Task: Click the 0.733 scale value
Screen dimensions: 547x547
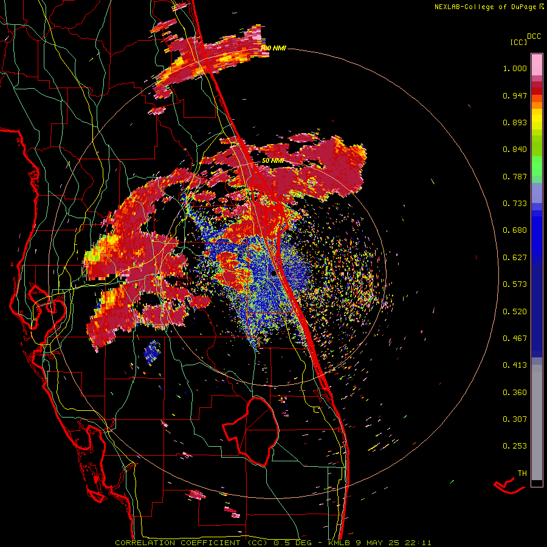Action: point(515,204)
